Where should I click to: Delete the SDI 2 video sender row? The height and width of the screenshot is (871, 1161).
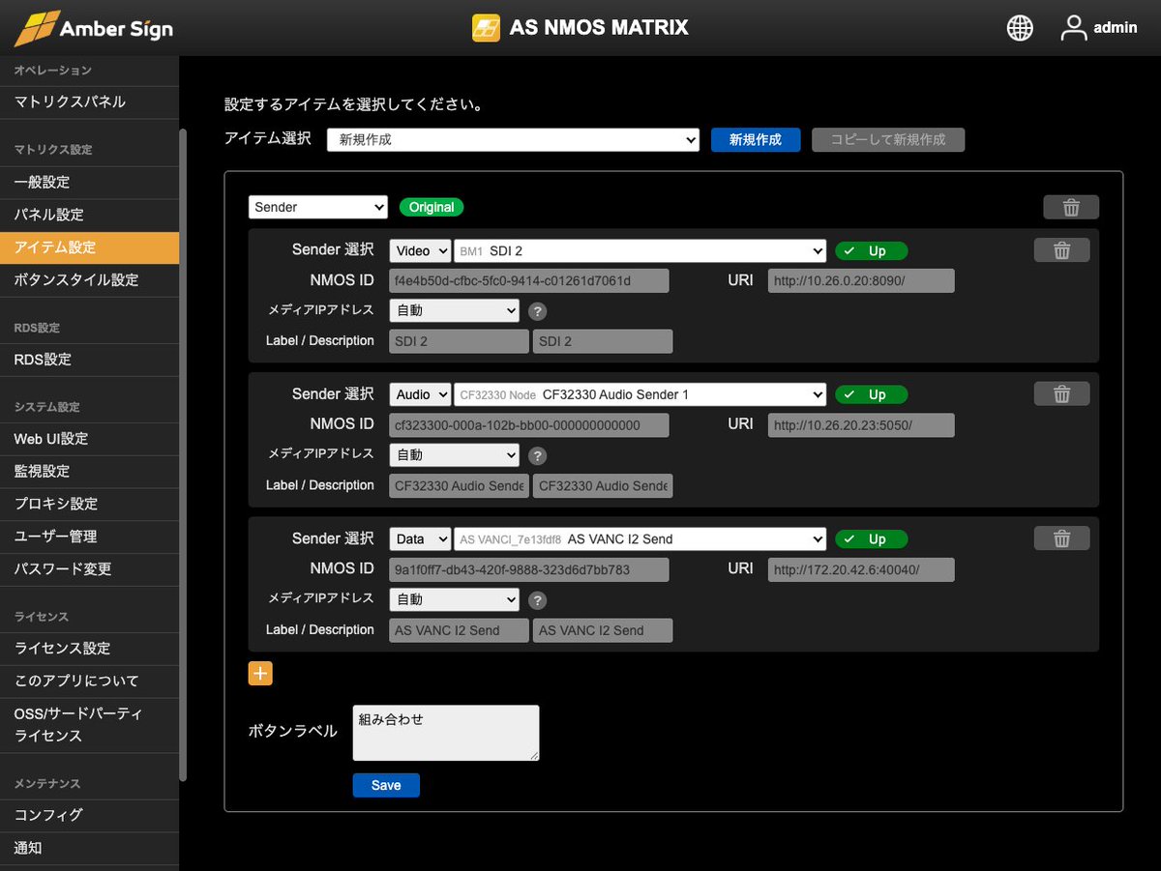point(1061,250)
